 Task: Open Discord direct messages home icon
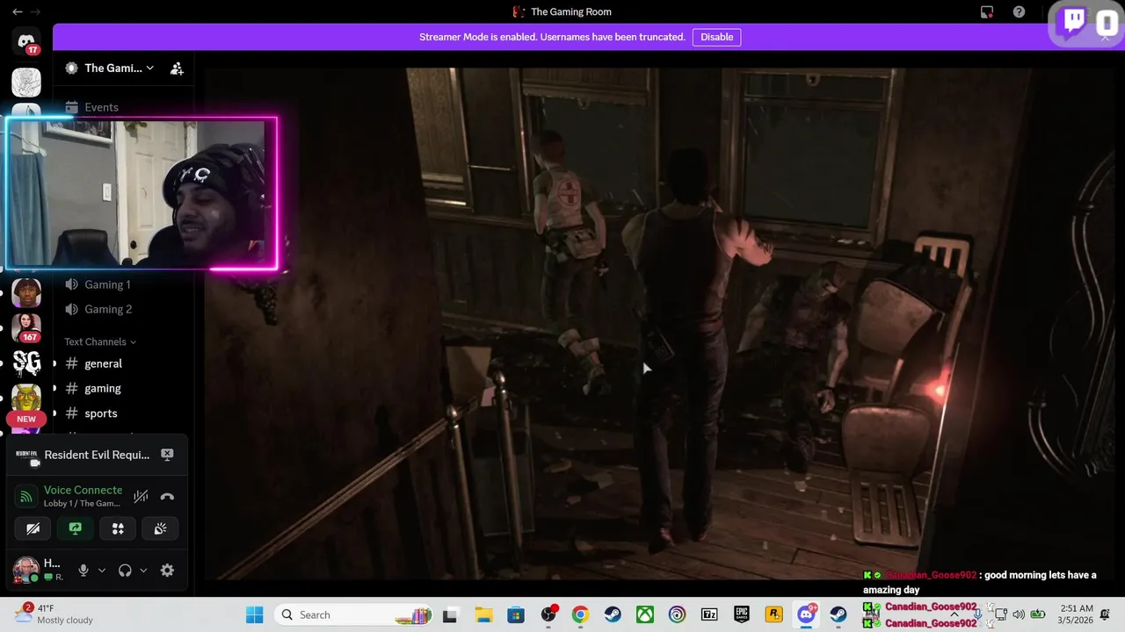point(26,41)
